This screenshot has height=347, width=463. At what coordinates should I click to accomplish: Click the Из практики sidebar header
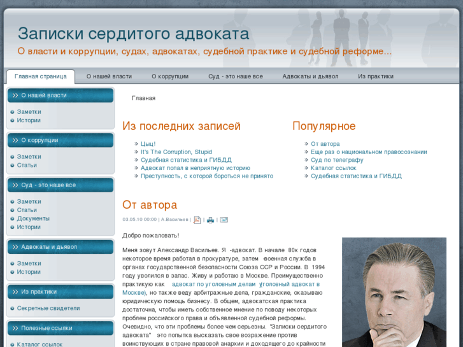pyautogui.click(x=61, y=292)
